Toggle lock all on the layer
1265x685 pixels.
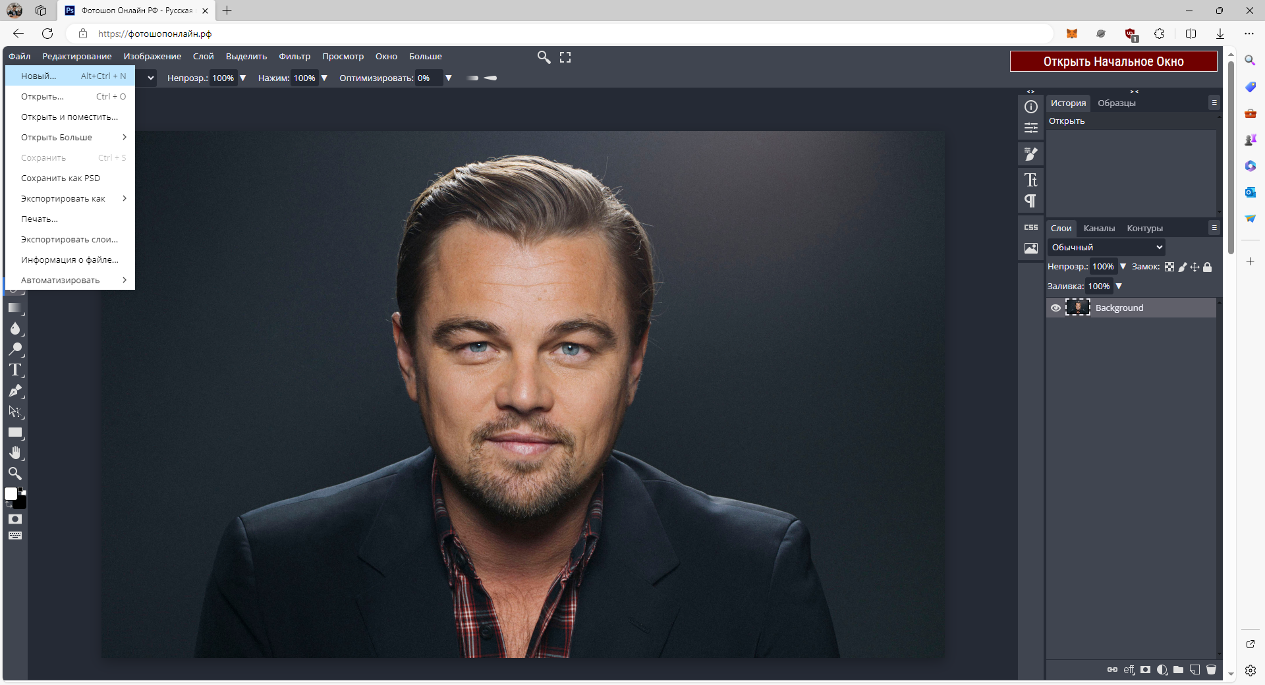[1208, 267]
